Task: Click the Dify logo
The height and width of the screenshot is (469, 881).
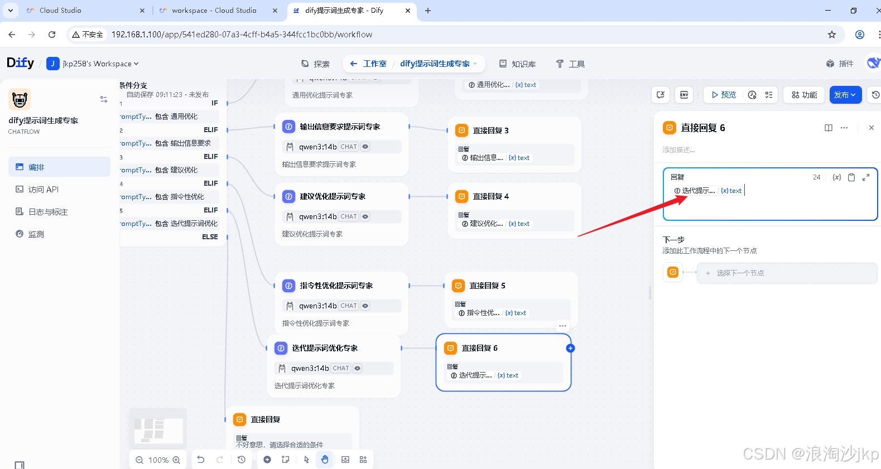Action: pos(21,63)
